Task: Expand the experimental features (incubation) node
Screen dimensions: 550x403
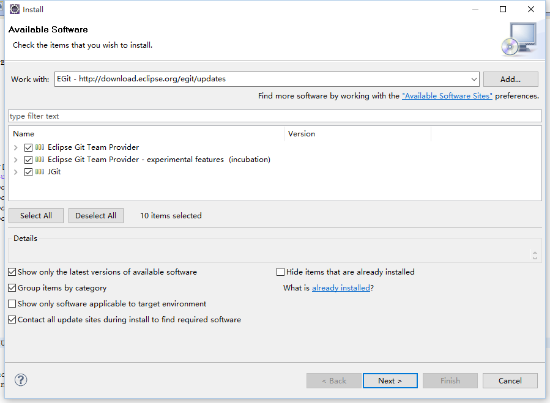Action: click(x=16, y=160)
